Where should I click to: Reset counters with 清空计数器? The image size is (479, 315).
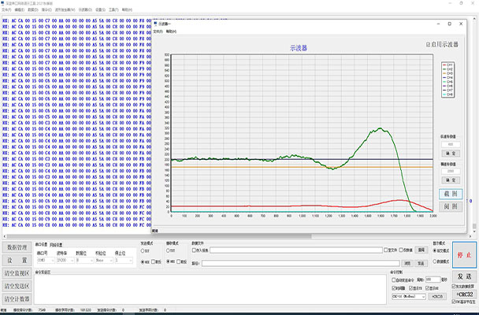(17, 299)
